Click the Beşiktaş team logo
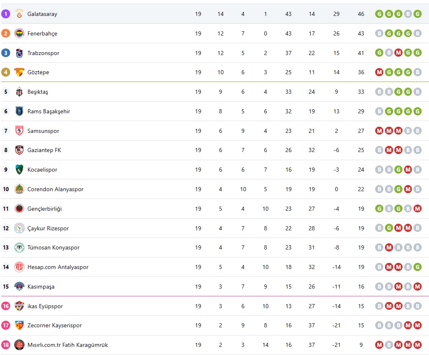Image resolution: width=429 pixels, height=355 pixels. [x=19, y=92]
